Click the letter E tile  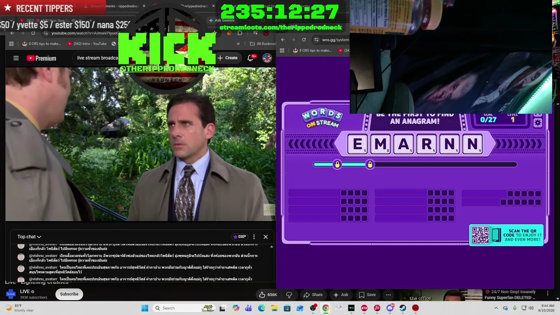tap(358, 144)
